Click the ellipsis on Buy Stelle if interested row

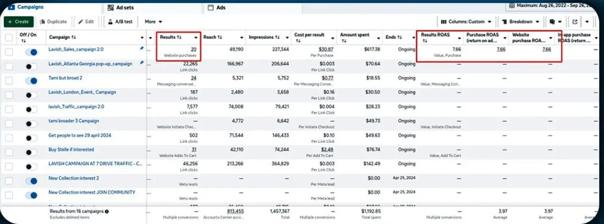click(x=149, y=151)
